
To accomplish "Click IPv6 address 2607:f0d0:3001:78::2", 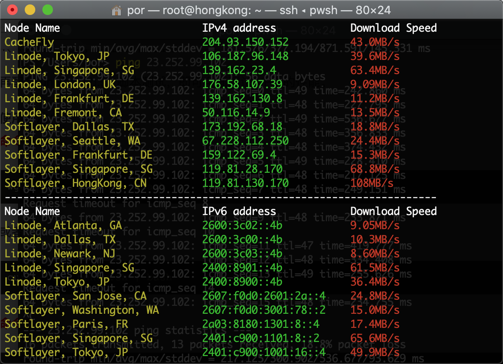I will point(264,310).
